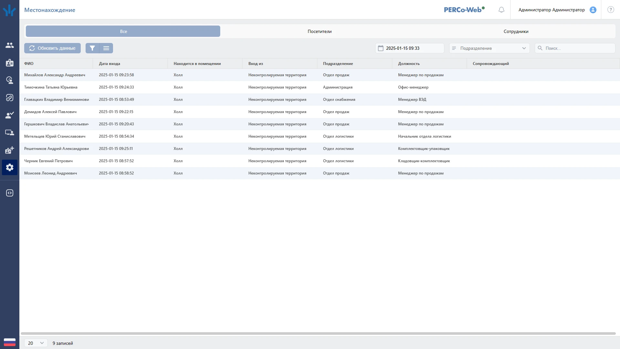Click the Russian flag language icon
Screen dimensions: 620x349
click(x=10, y=342)
